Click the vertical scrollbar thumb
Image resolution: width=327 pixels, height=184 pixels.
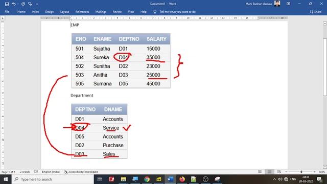(x=325, y=67)
